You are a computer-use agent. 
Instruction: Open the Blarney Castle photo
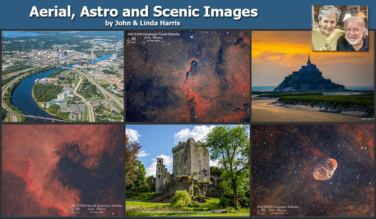187,170
